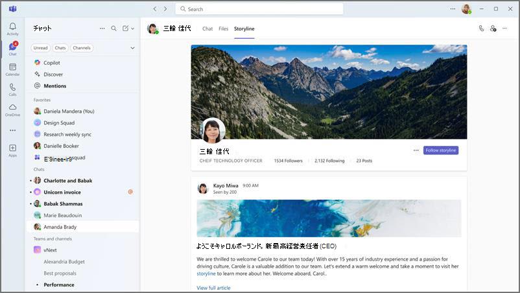520x293 pixels.
Task: Open the blue marble article image
Action: 329,218
